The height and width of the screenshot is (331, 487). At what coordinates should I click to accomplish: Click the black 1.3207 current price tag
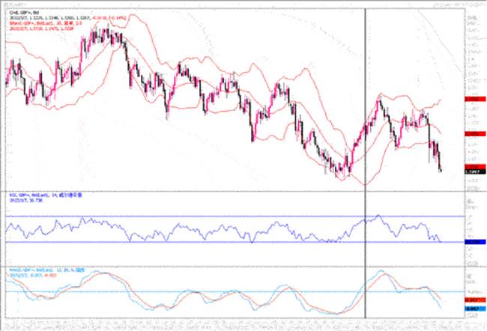click(x=472, y=172)
